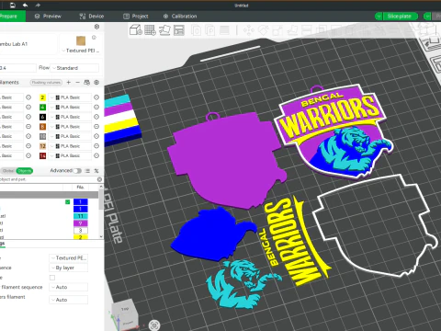Select the Move tool in the toolbar
Viewport: 441px width, 331px height.
point(249,30)
